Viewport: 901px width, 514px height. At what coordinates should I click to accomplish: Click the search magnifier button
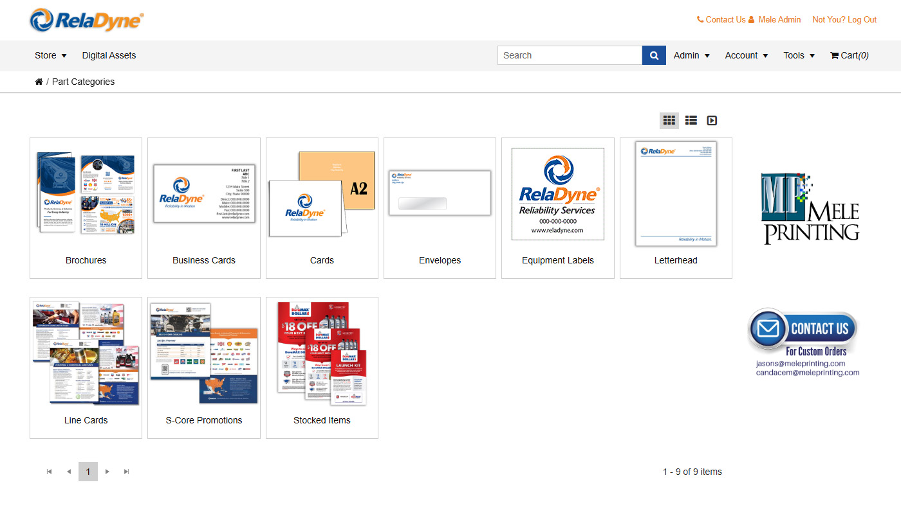(x=654, y=55)
